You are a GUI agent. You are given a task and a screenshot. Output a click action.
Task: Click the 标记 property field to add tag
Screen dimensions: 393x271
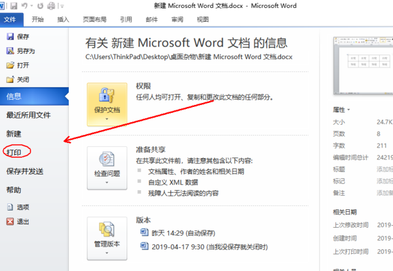[x=384, y=181]
